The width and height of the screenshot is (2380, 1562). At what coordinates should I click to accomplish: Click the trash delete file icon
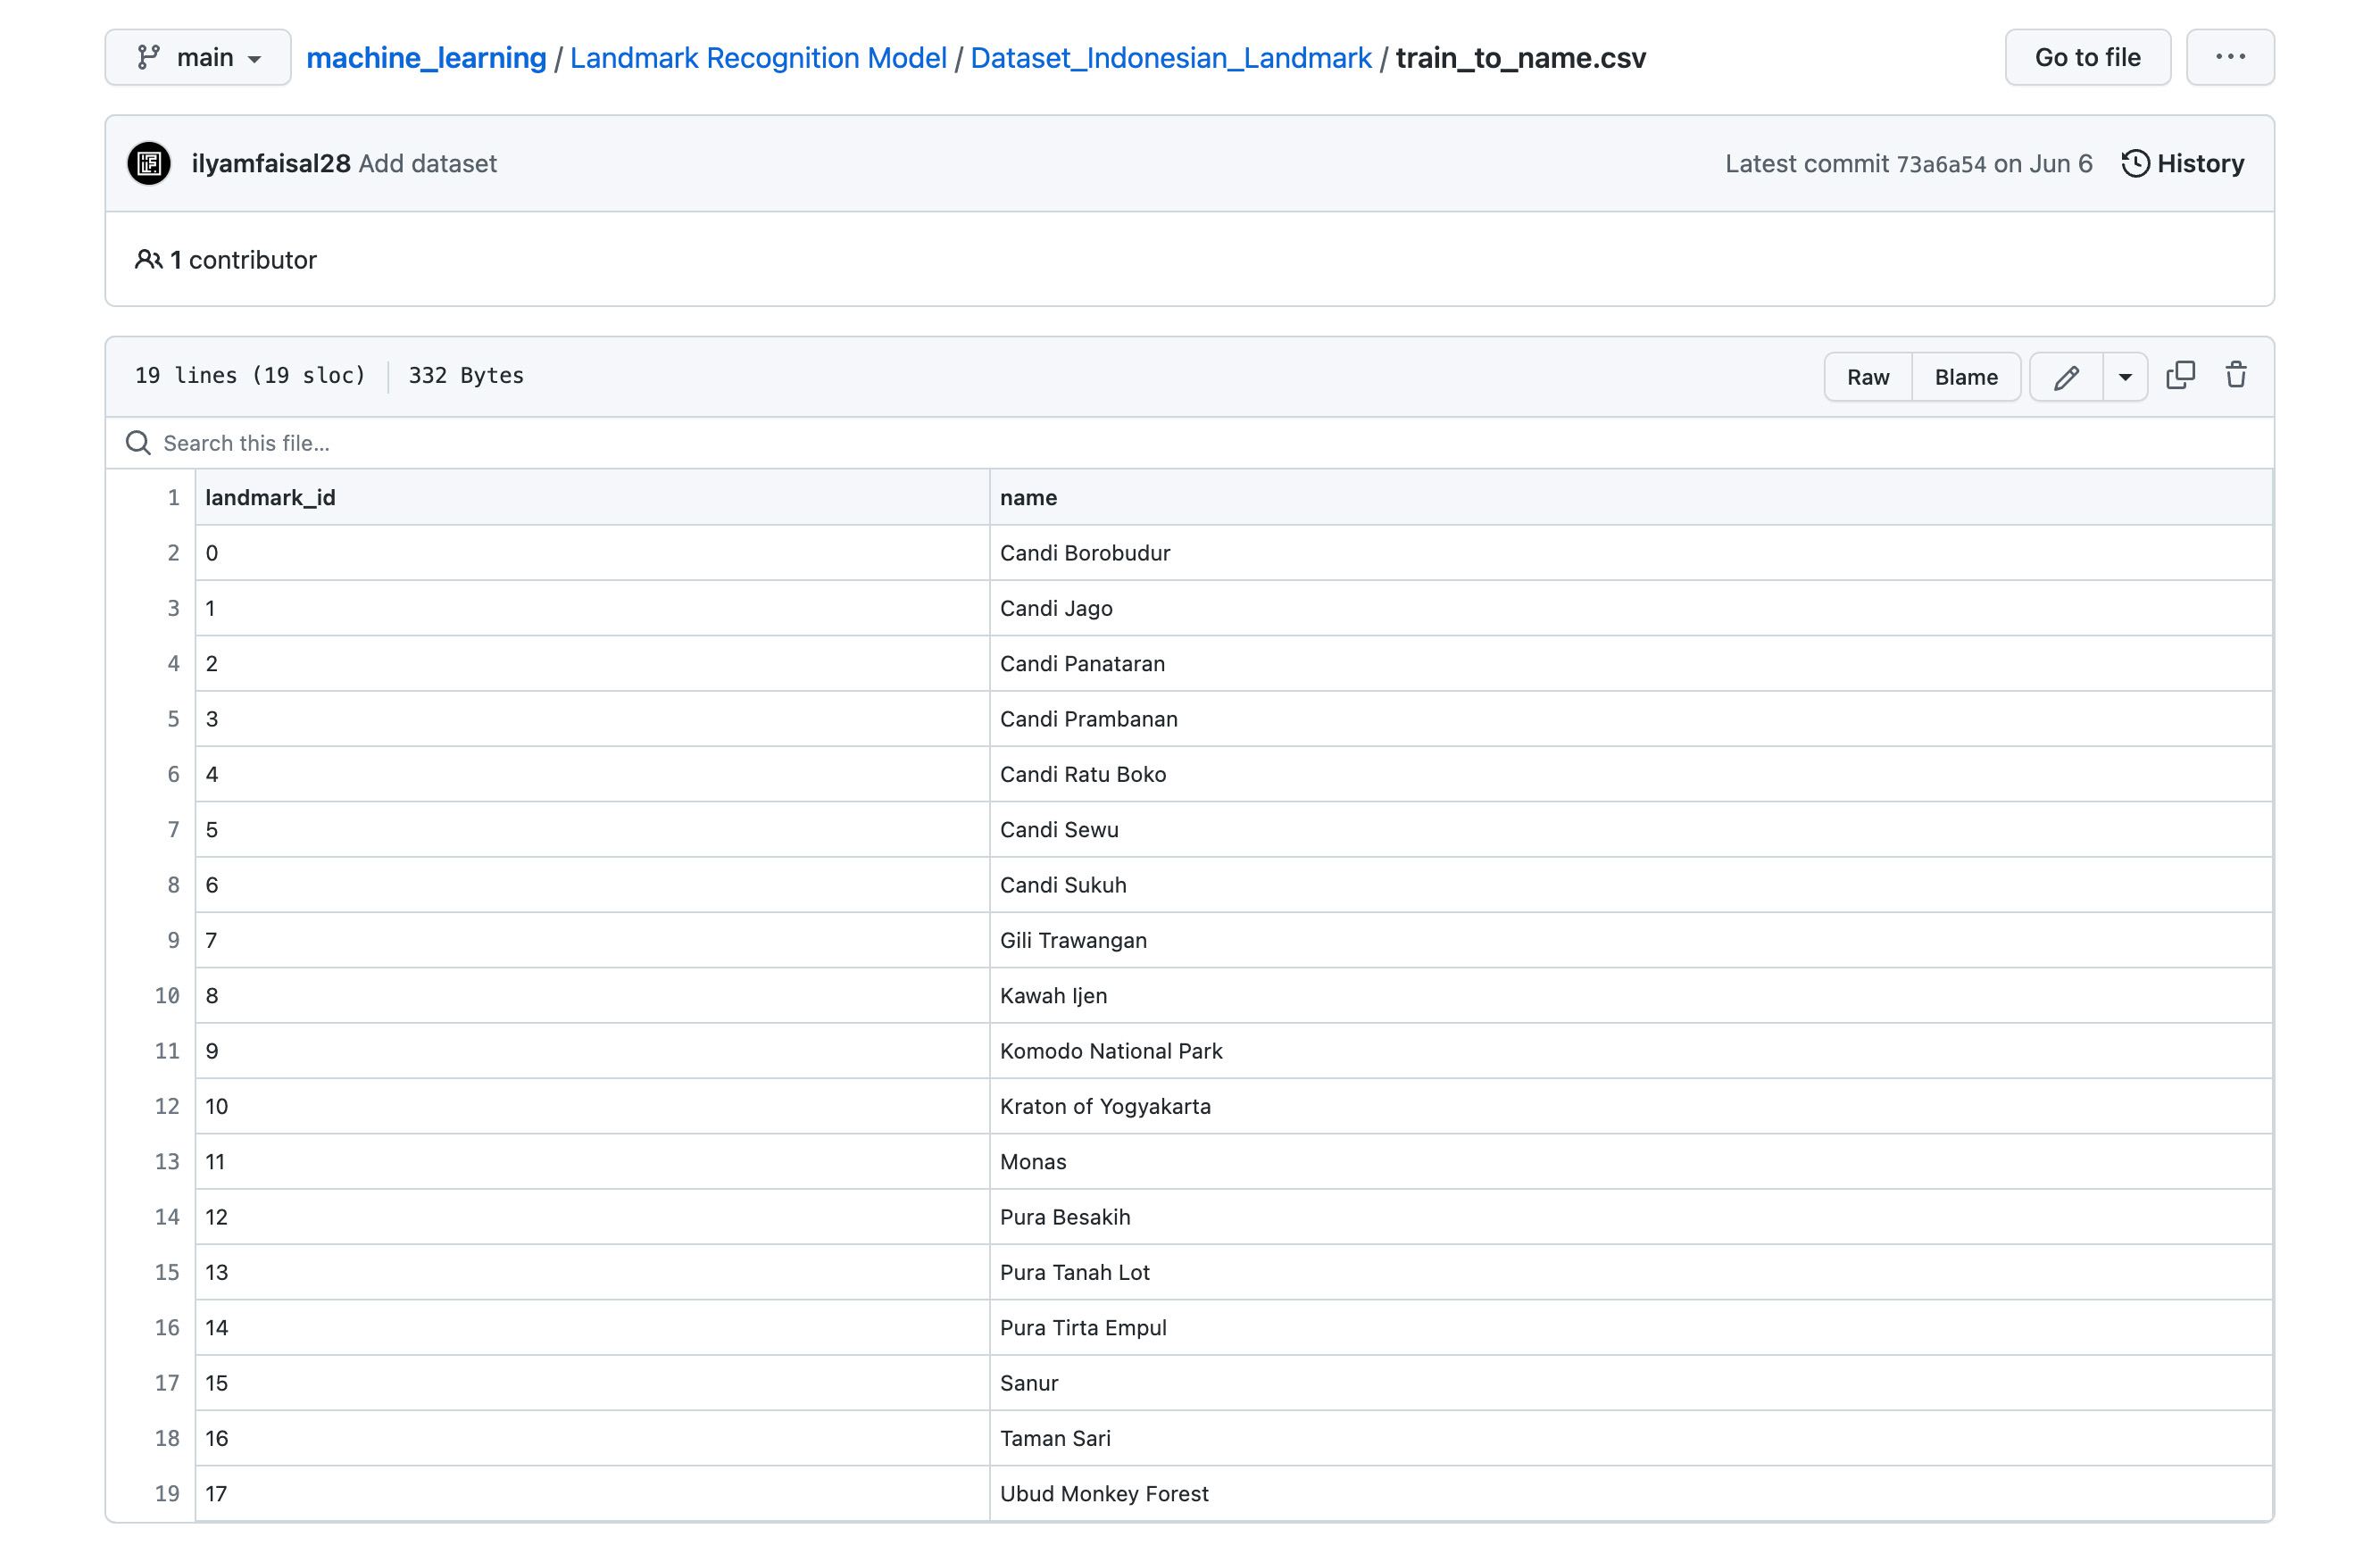[x=2236, y=376]
